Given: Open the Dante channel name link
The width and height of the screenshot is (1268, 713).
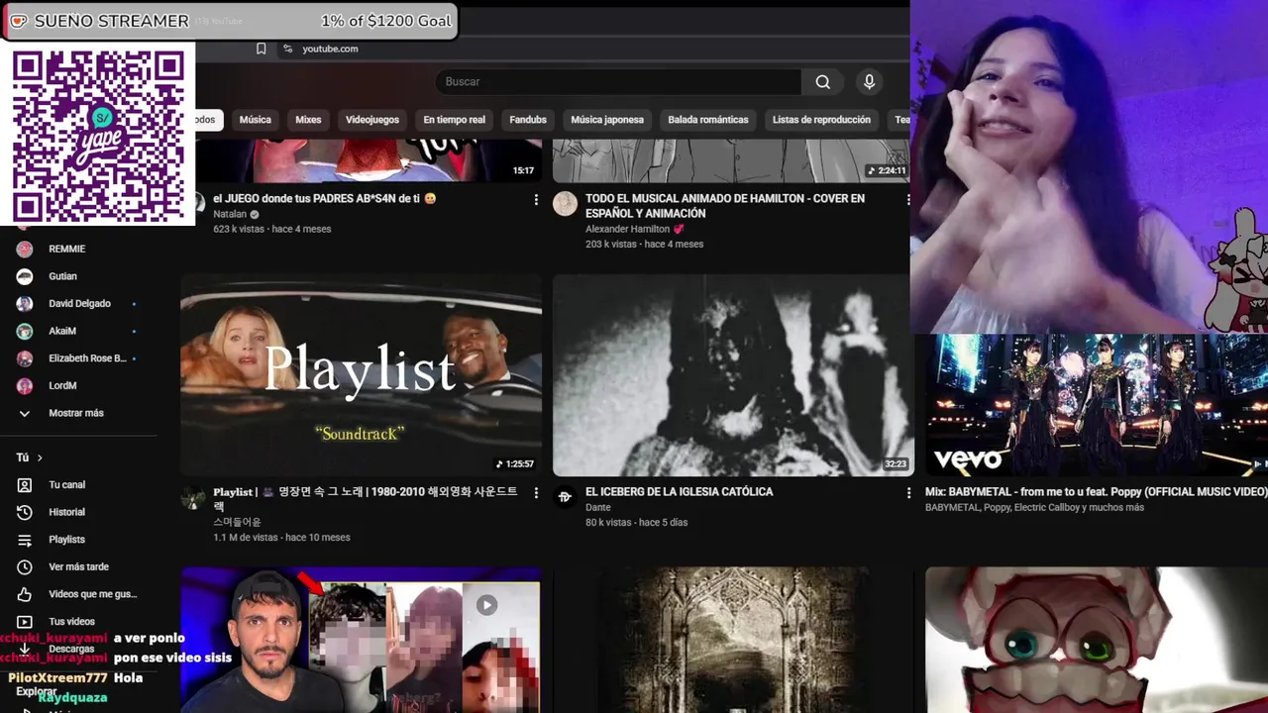Looking at the screenshot, I should click(597, 508).
